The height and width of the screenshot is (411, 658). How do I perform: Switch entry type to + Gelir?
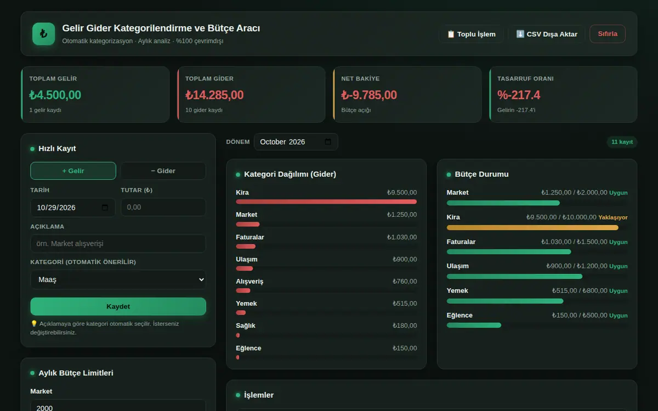tap(73, 171)
